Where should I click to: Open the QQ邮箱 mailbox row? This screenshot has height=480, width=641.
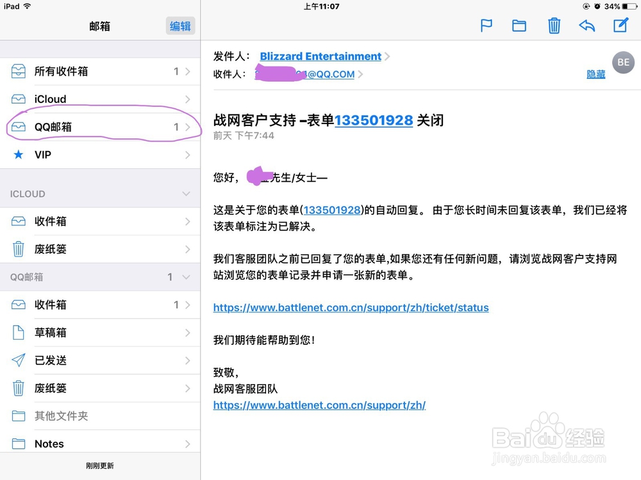point(100,127)
